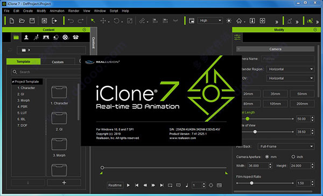Open the File menu

(7, 11)
